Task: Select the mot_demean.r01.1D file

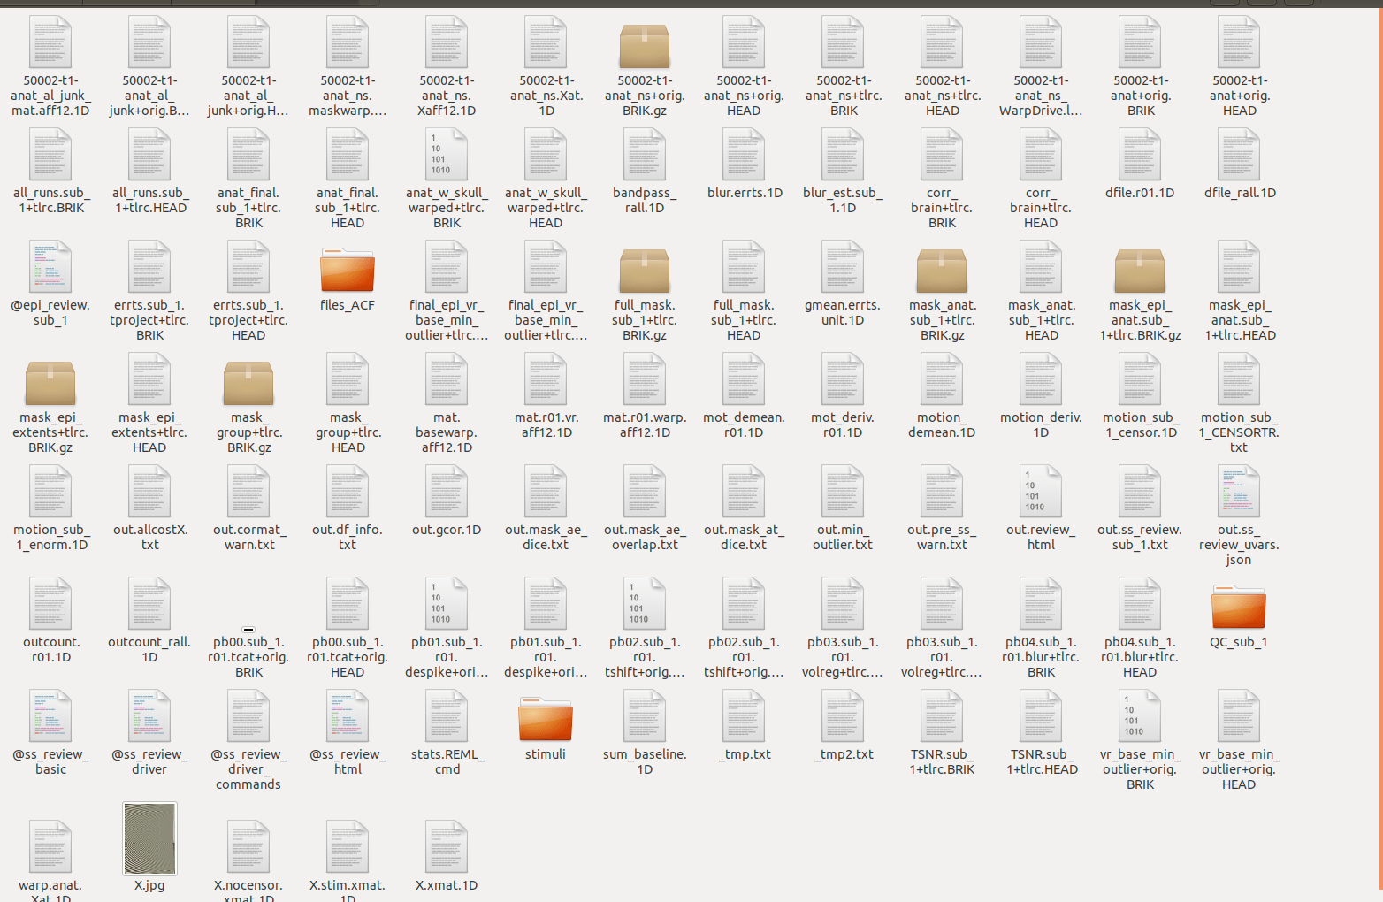Action: 744,378
